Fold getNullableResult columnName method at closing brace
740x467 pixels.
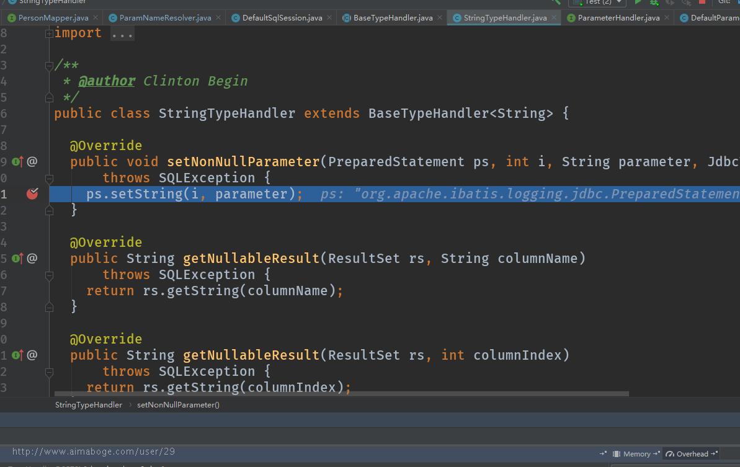click(49, 308)
